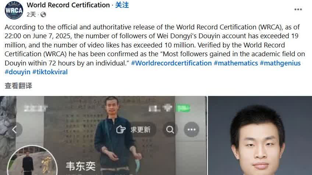Open the #douyin hashtag
Screen dimensions: 312x175
(x=18, y=72)
